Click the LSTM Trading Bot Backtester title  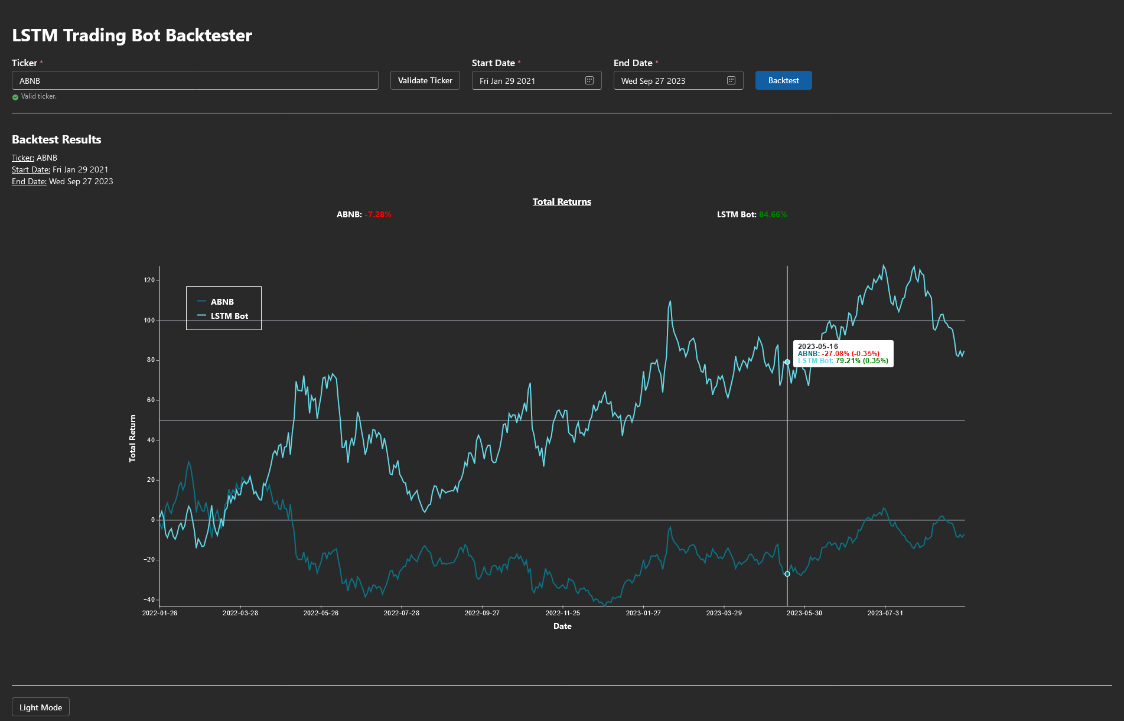(x=132, y=35)
